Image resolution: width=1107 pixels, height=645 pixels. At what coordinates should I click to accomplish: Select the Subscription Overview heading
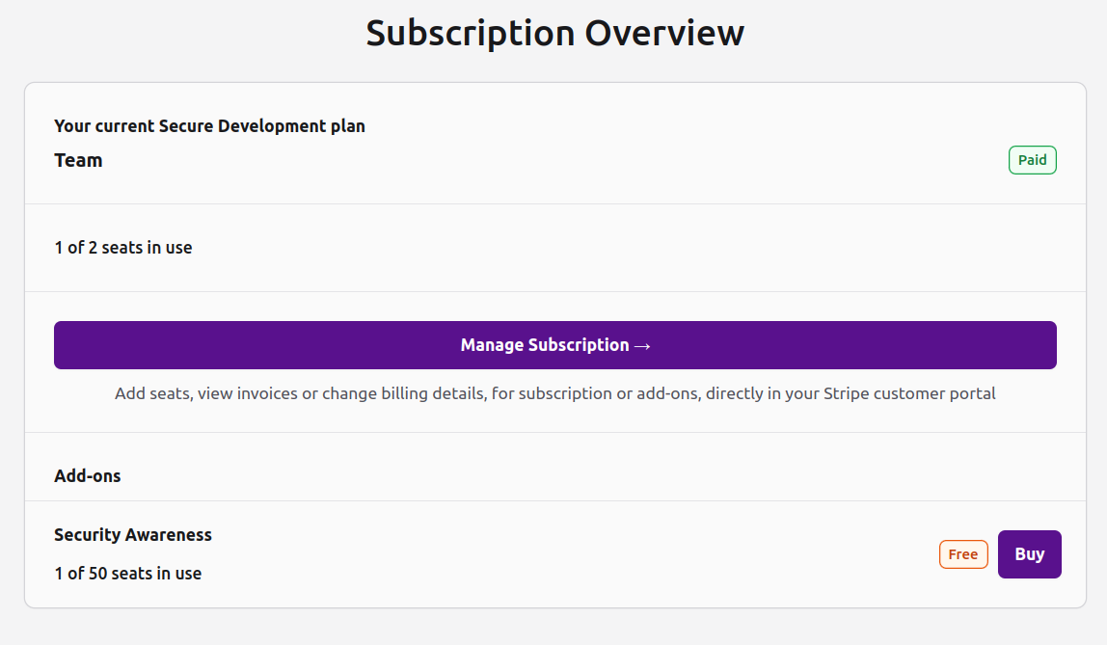coord(554,33)
